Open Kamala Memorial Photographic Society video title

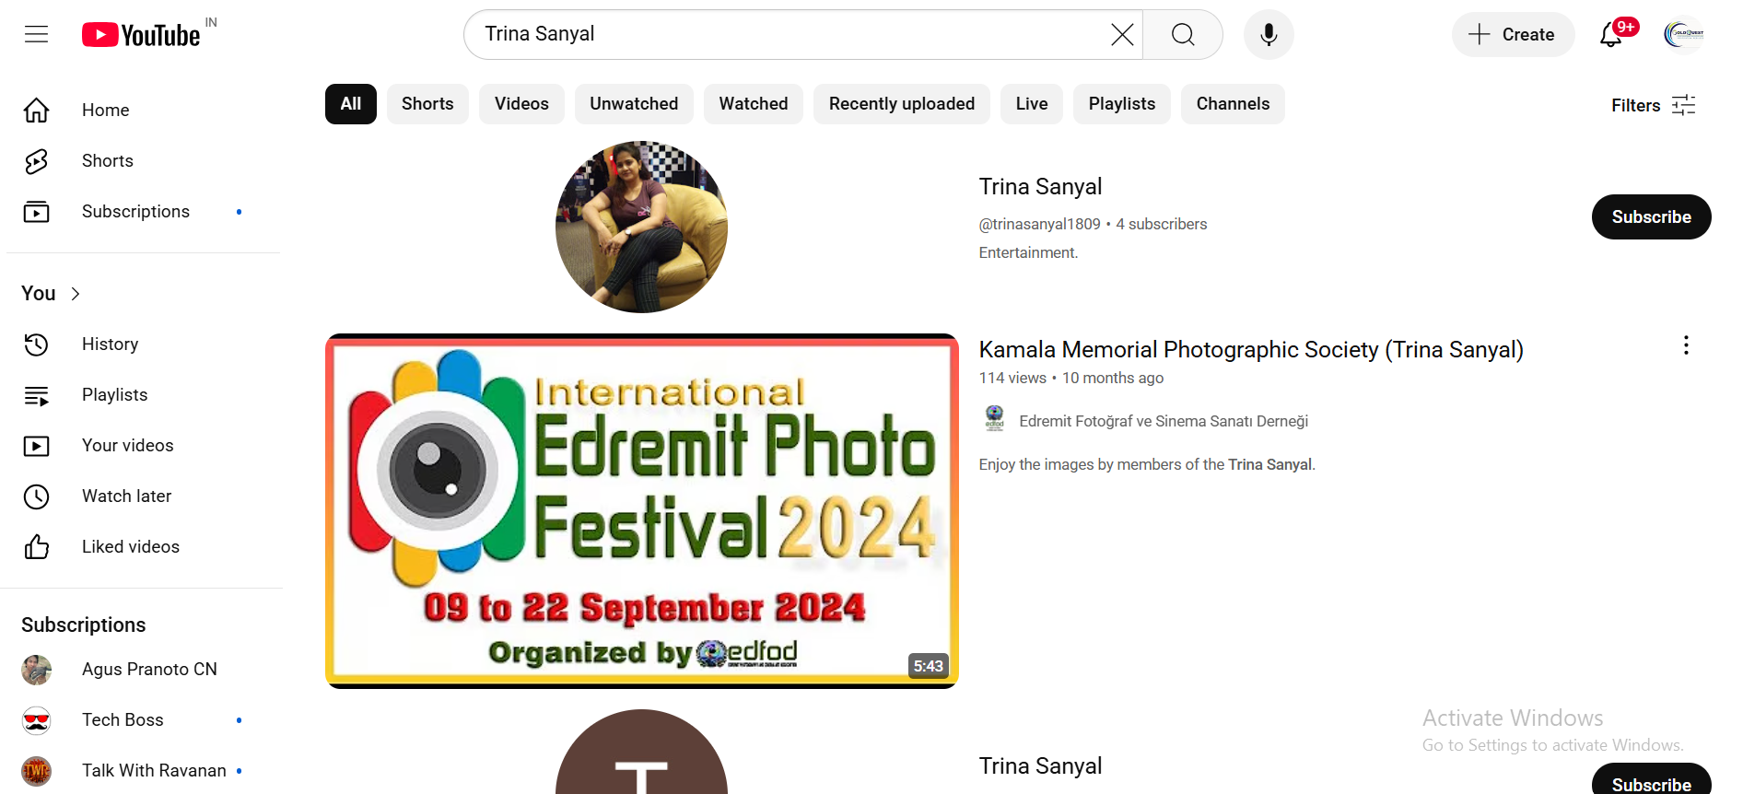click(1251, 350)
